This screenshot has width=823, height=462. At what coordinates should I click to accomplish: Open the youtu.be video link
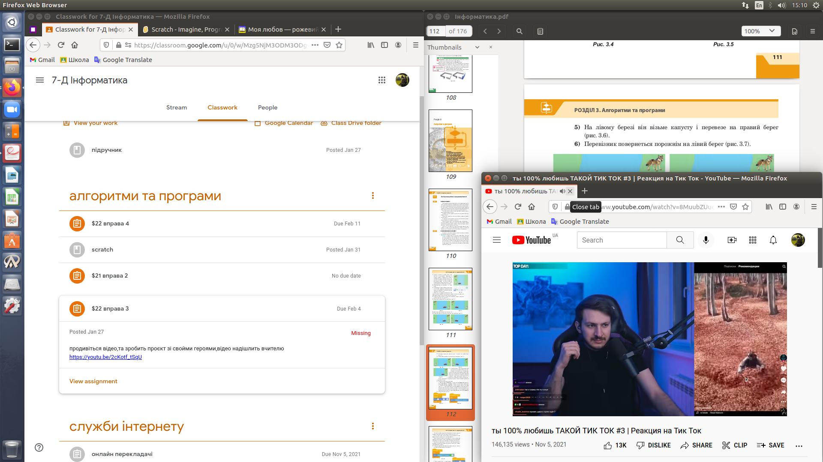click(105, 357)
